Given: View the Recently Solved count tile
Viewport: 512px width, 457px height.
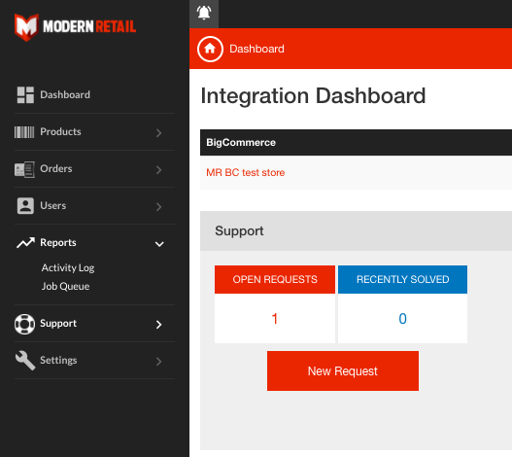Looking at the screenshot, I should (402, 304).
